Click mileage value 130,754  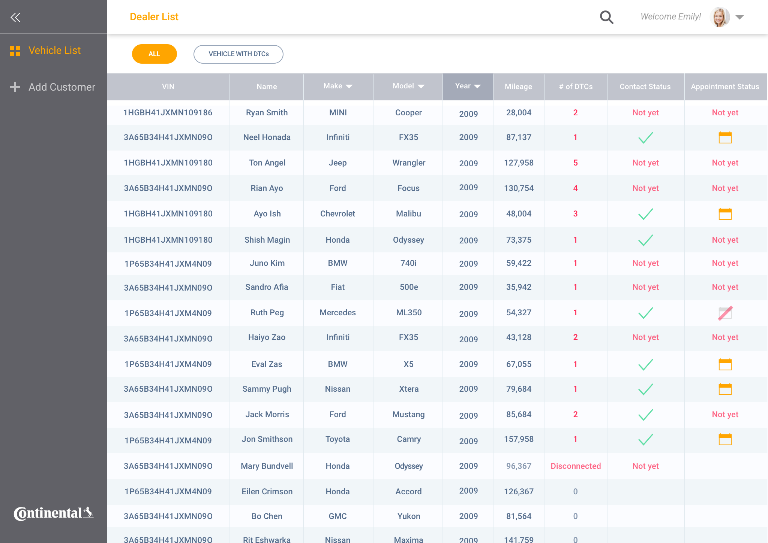519,188
